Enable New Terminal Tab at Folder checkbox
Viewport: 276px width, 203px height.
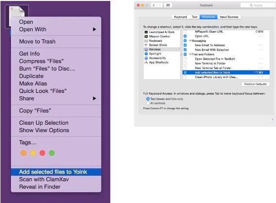click(x=185, y=68)
